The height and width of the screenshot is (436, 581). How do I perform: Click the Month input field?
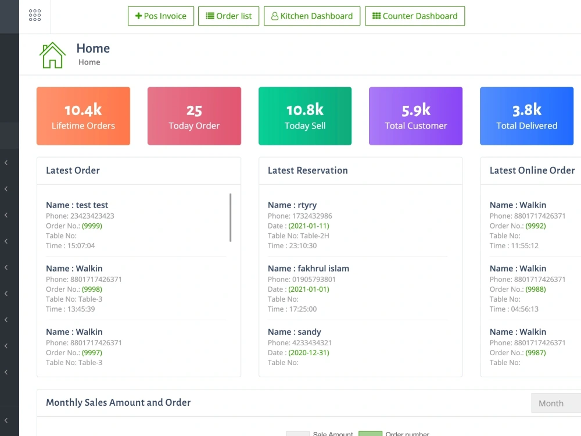click(556, 403)
